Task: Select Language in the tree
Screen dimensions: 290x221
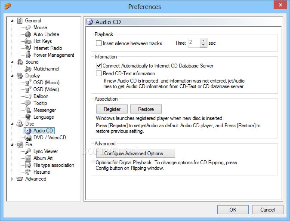Action: (43, 117)
